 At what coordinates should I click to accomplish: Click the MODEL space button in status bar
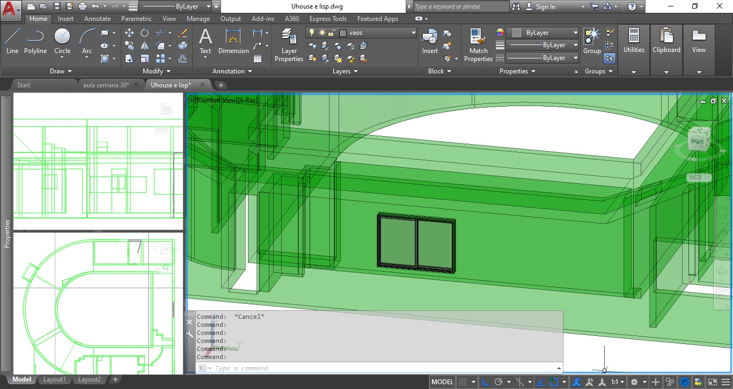click(443, 382)
